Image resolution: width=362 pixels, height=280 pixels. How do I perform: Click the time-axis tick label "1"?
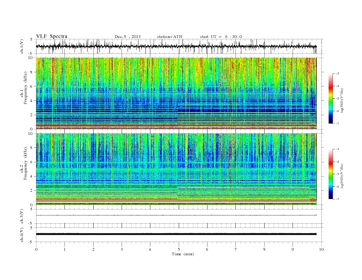tap(64, 249)
